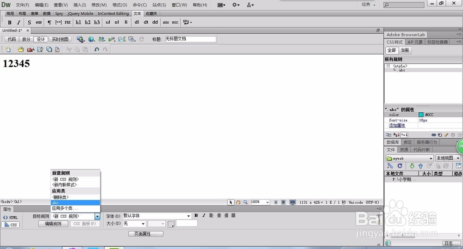This screenshot has height=249, width=463.
Task: Open target rule dropdown arrow
Action: pyautogui.click(x=97, y=216)
